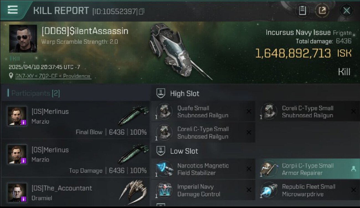Viewport: 360px width, 208px height.
Task: Close the kill report window
Action: pos(346,11)
